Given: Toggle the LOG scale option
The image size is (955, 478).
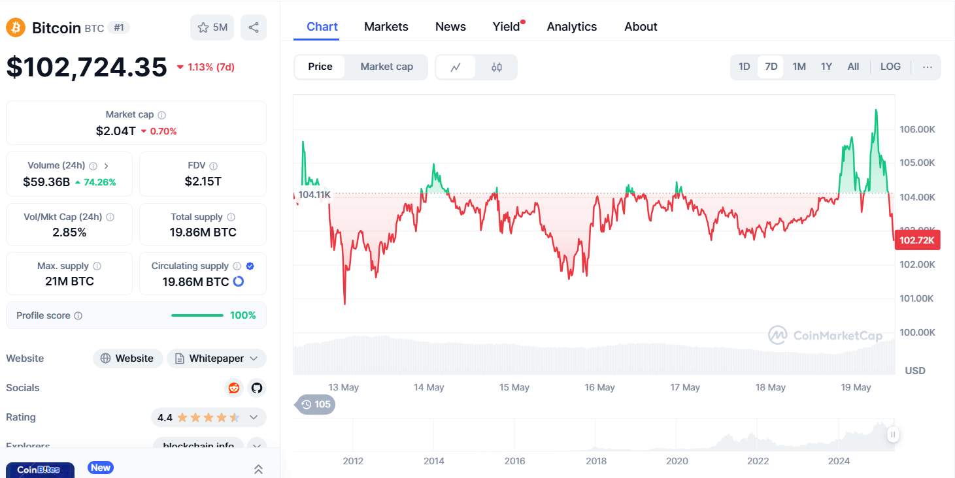Looking at the screenshot, I should pyautogui.click(x=890, y=67).
